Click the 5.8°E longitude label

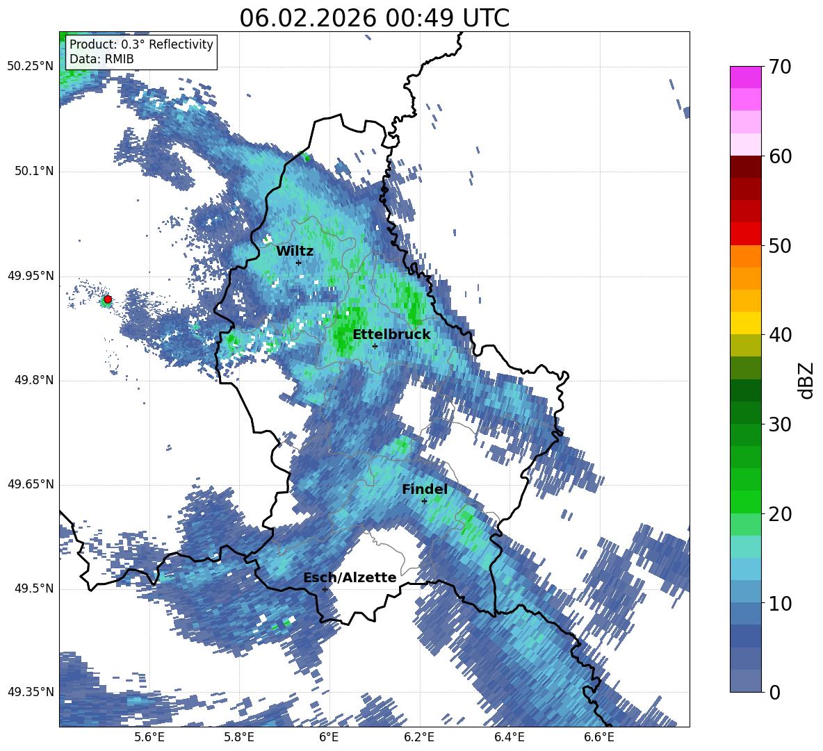point(239,737)
